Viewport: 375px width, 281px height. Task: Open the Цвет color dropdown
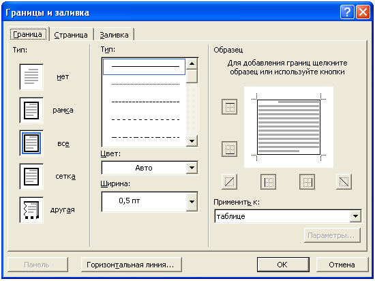(192, 168)
